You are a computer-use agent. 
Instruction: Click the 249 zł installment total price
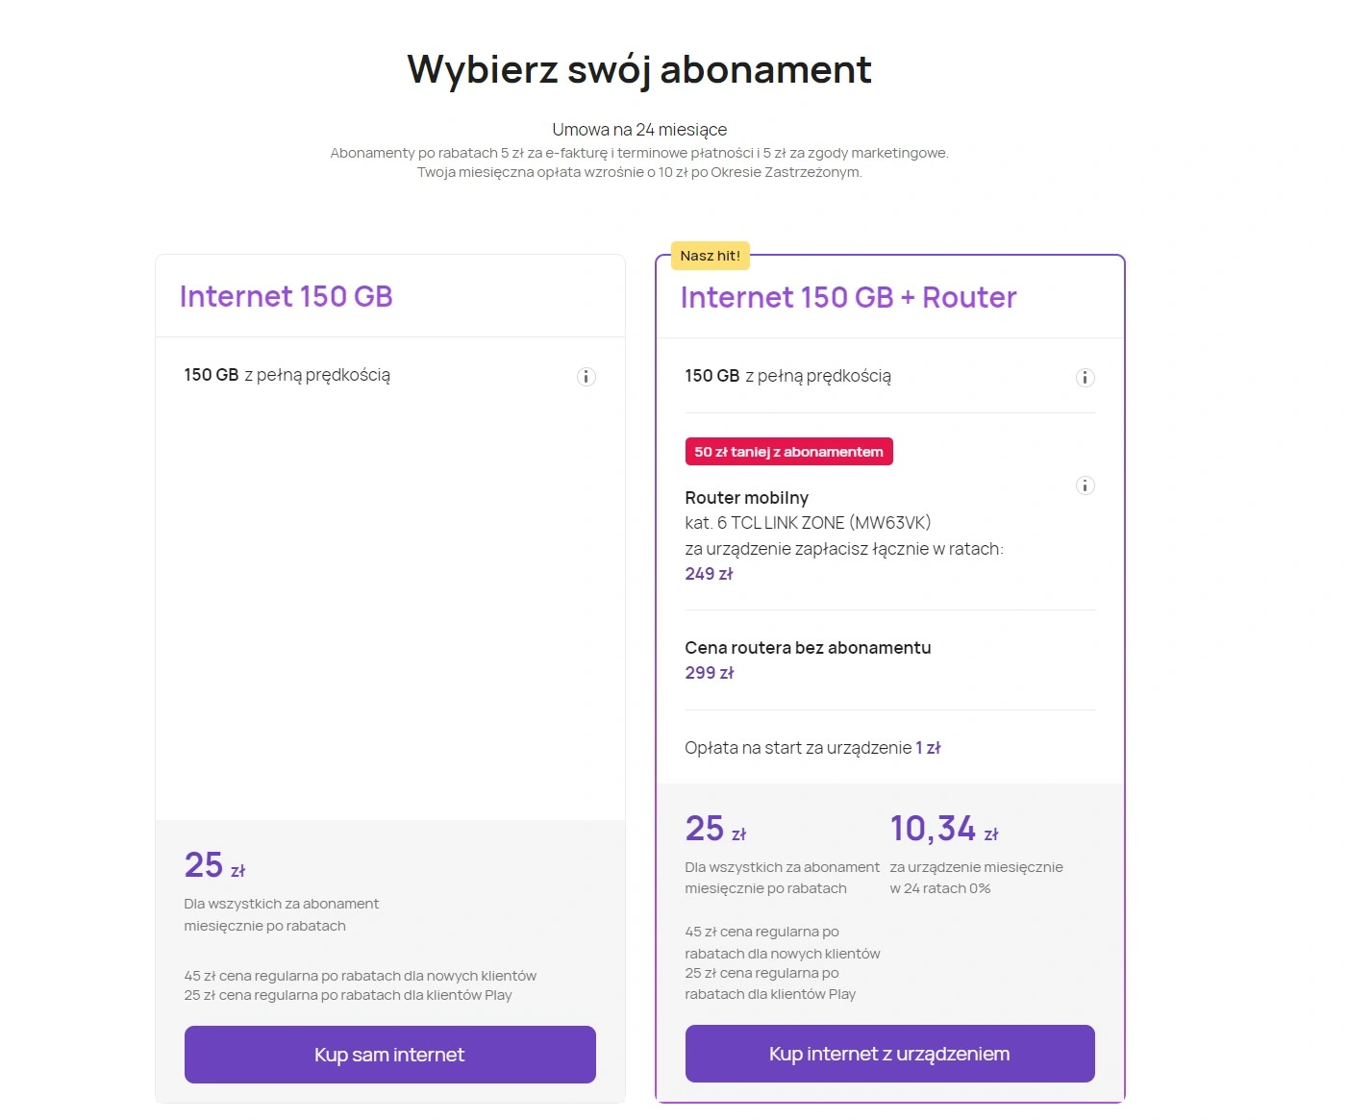709,574
